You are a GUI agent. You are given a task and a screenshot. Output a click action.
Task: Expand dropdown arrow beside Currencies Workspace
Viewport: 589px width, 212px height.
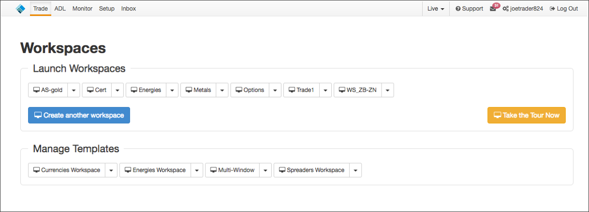111,170
